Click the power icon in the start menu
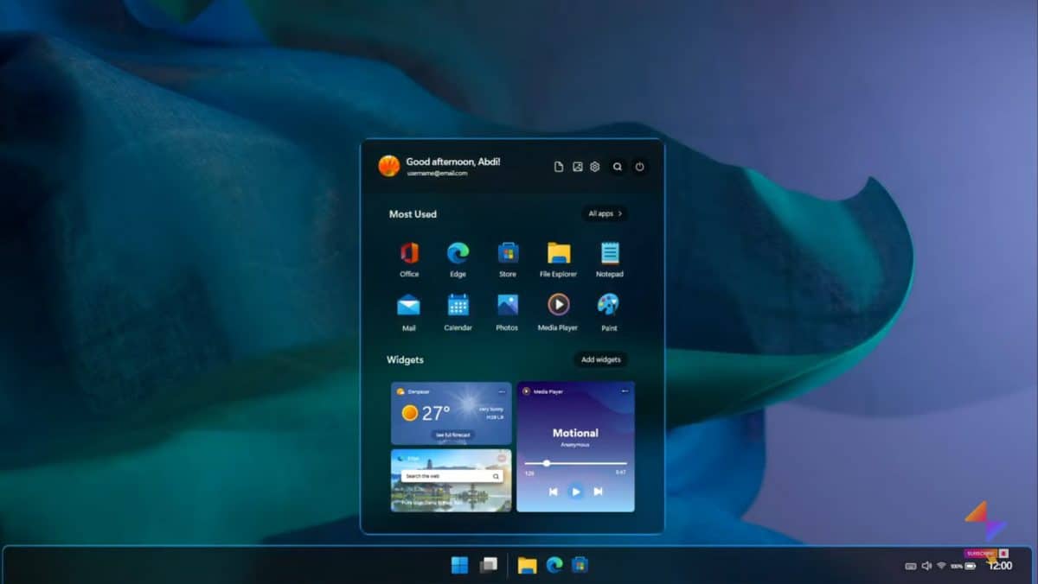1038x584 pixels. click(x=639, y=166)
